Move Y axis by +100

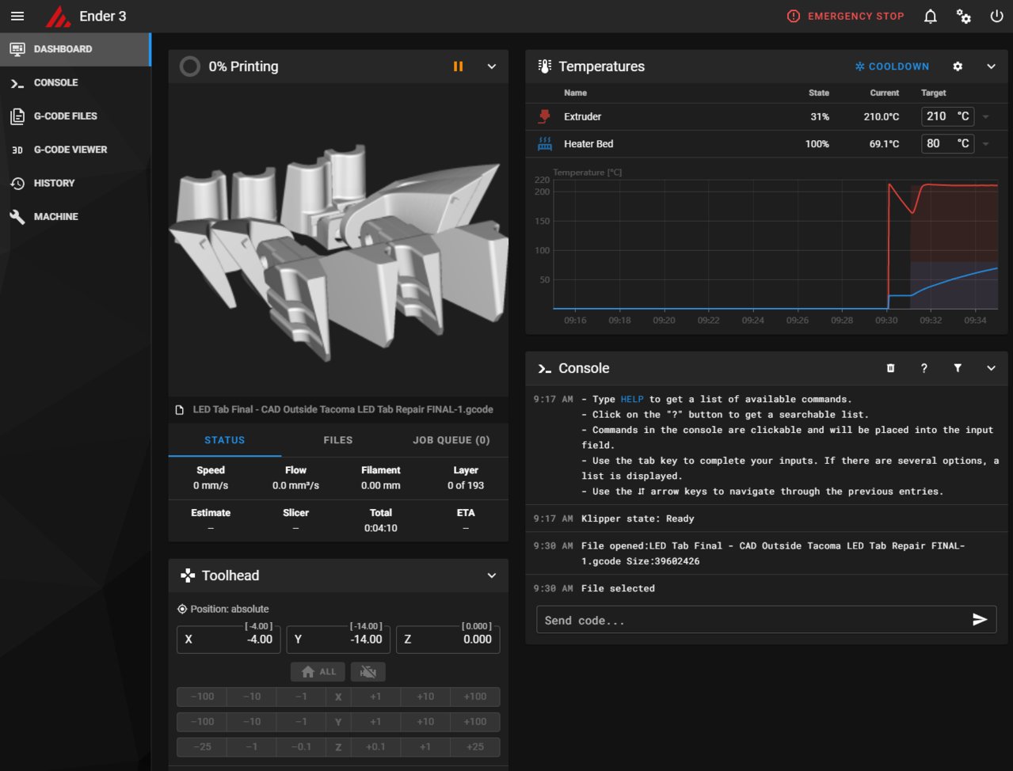pyautogui.click(x=475, y=722)
